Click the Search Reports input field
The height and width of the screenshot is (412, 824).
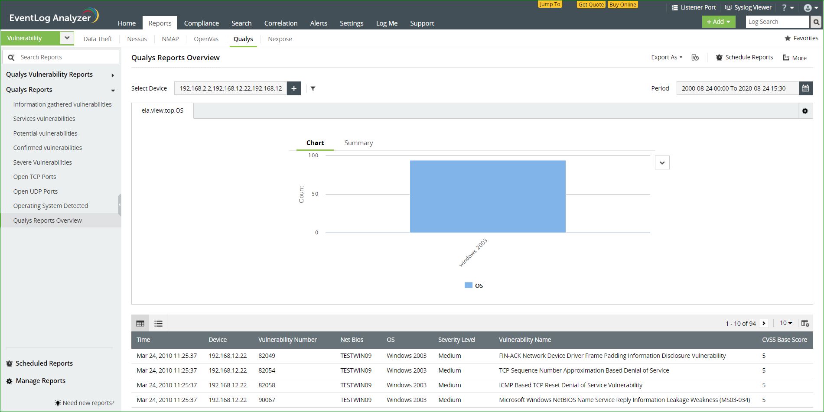[x=65, y=57]
